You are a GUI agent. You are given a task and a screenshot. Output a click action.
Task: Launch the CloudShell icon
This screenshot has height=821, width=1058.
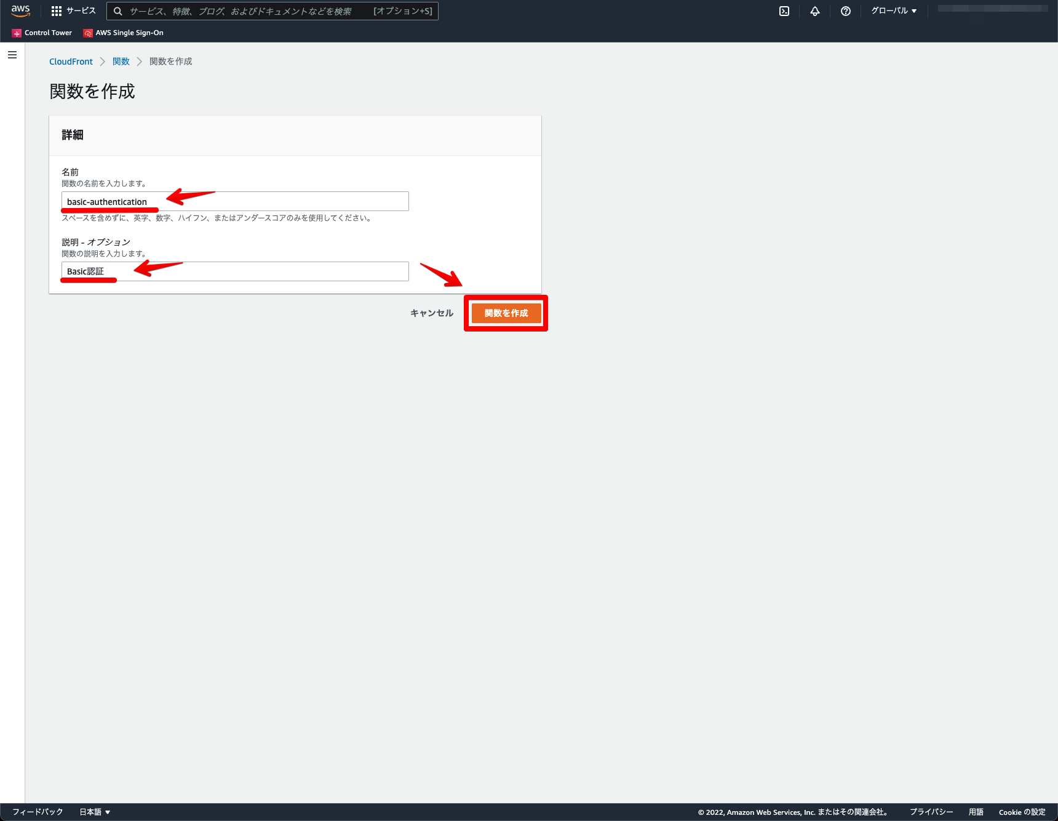pyautogui.click(x=784, y=11)
